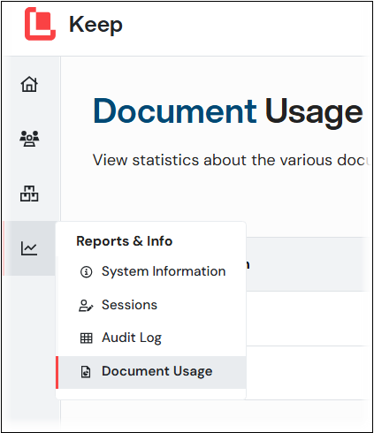Screen dimensions: 374x433
Task: Select the Reports chart sidebar icon
Action: coord(29,248)
